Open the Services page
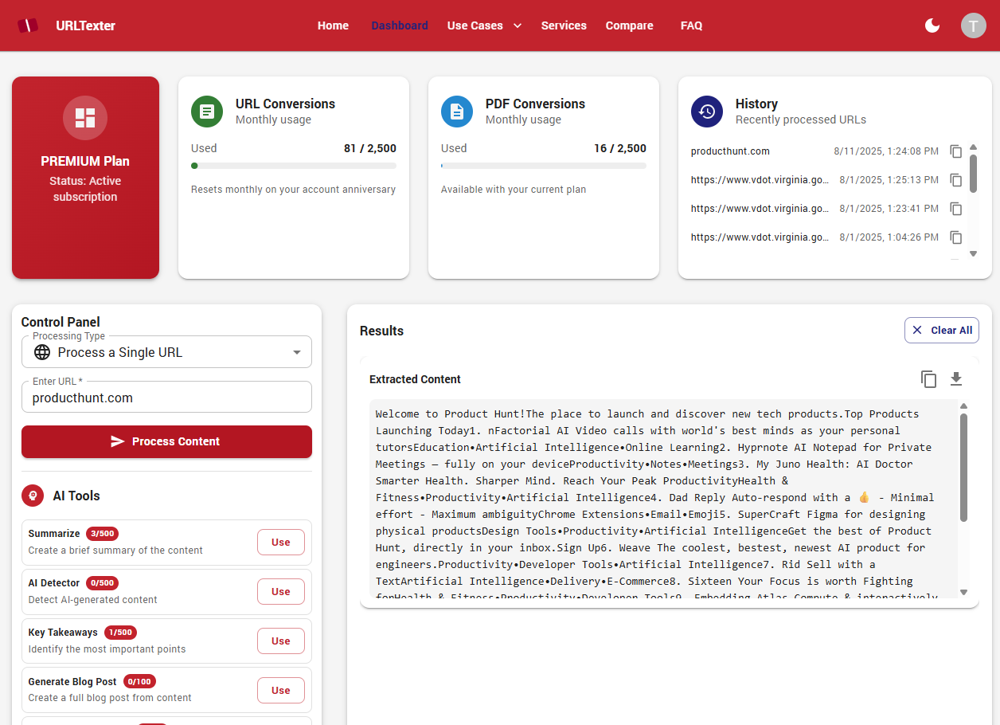1000x725 pixels. [x=564, y=25]
